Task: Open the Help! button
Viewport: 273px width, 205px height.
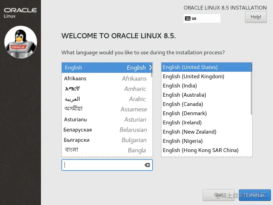Action: (256, 17)
